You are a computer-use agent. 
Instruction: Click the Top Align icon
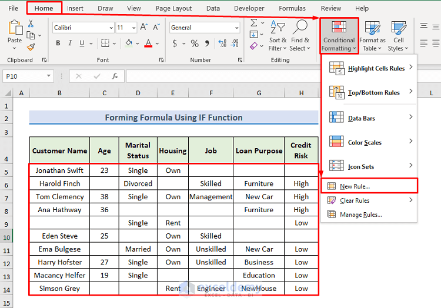point(423,26)
